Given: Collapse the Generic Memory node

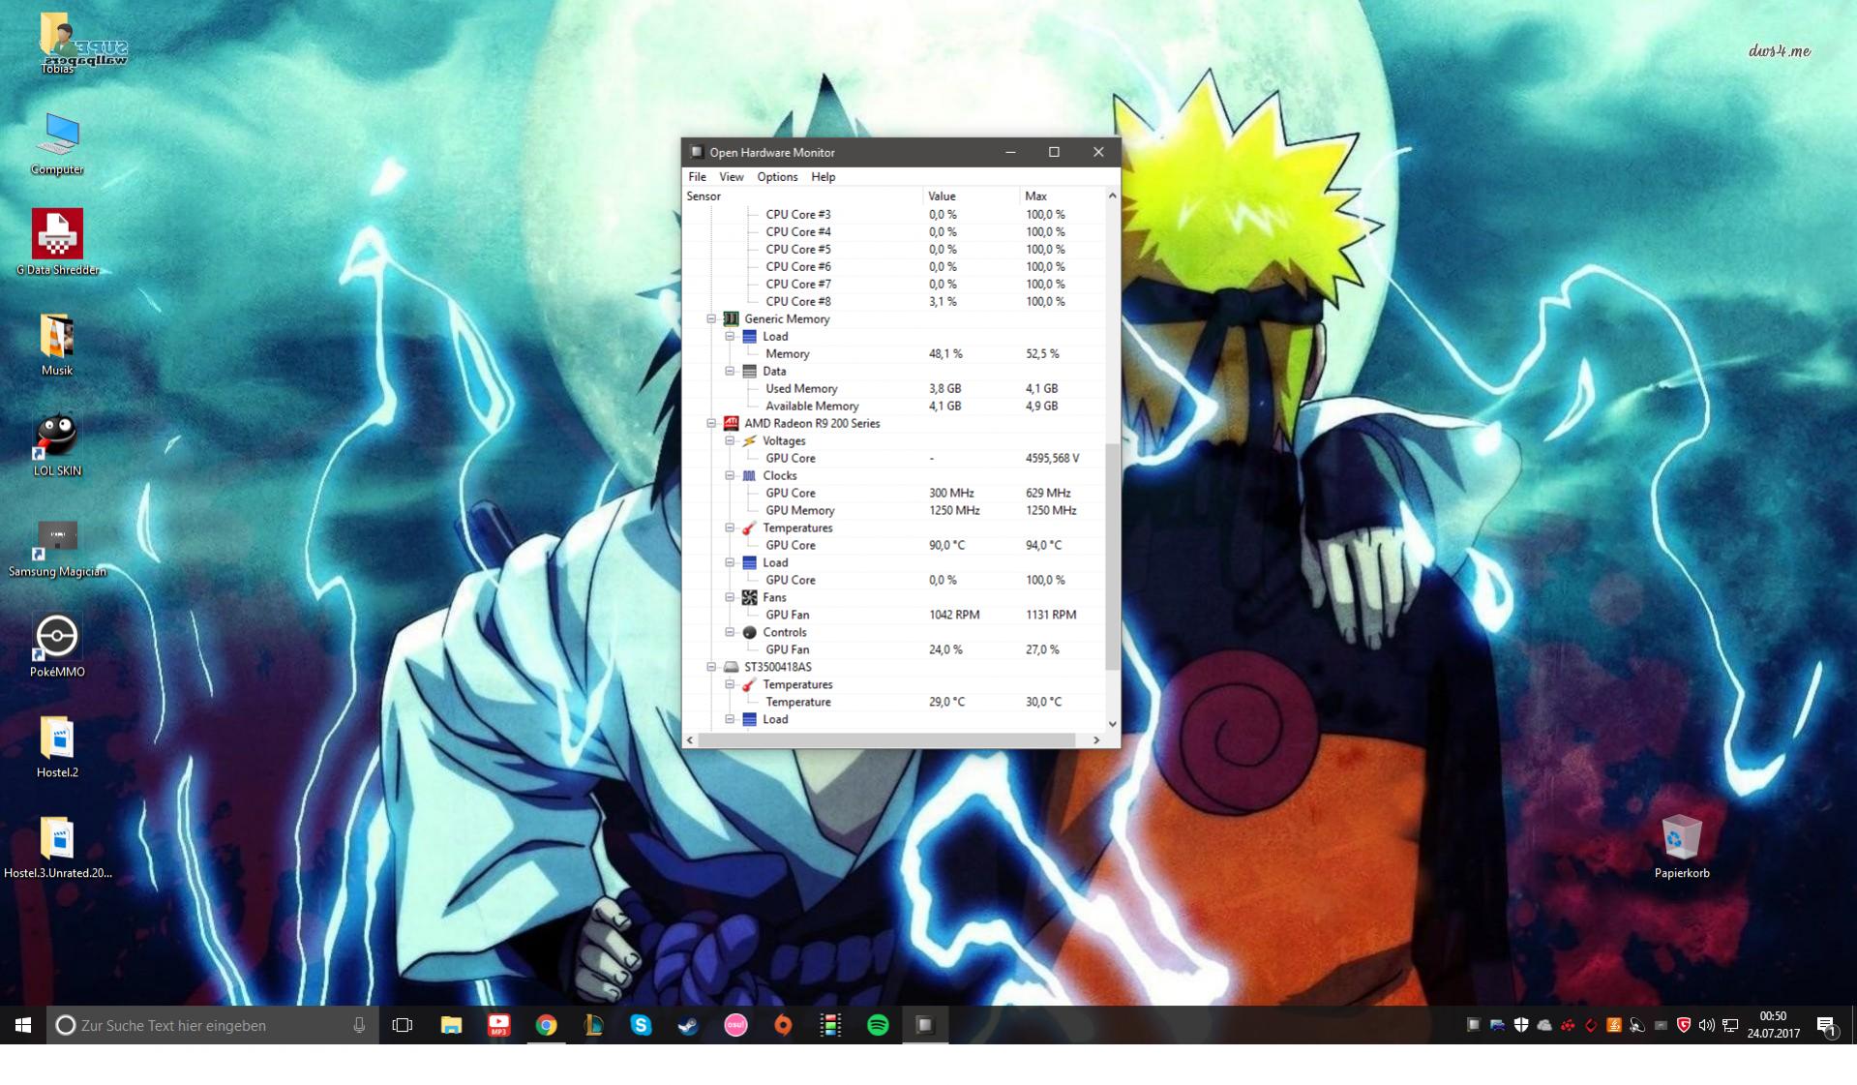Looking at the screenshot, I should [711, 318].
